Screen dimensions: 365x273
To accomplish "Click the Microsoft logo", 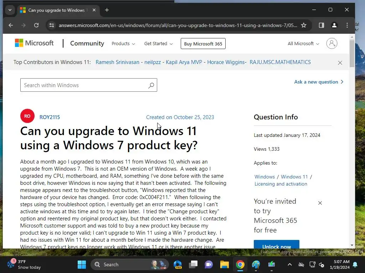I will (34, 43).
